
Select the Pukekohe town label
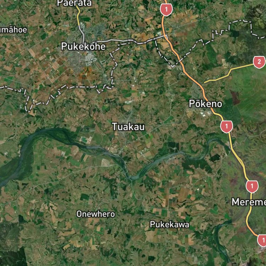tap(83, 46)
